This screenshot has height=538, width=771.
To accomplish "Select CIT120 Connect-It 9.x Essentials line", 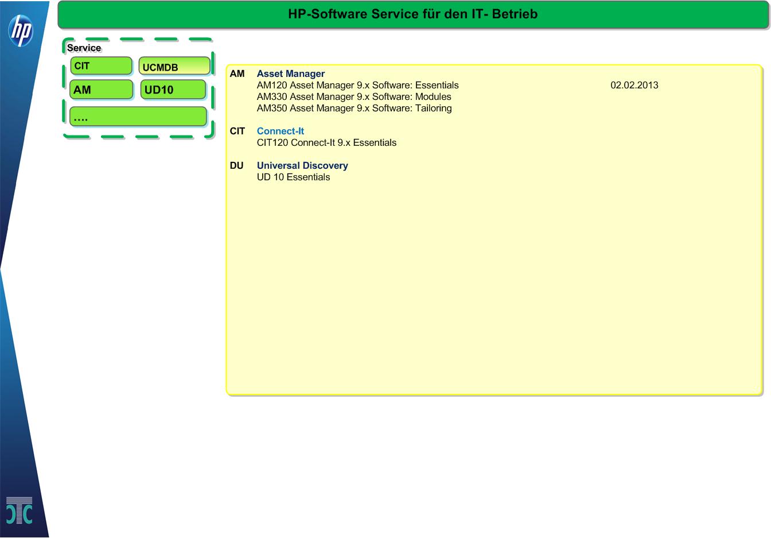I will [x=326, y=142].
